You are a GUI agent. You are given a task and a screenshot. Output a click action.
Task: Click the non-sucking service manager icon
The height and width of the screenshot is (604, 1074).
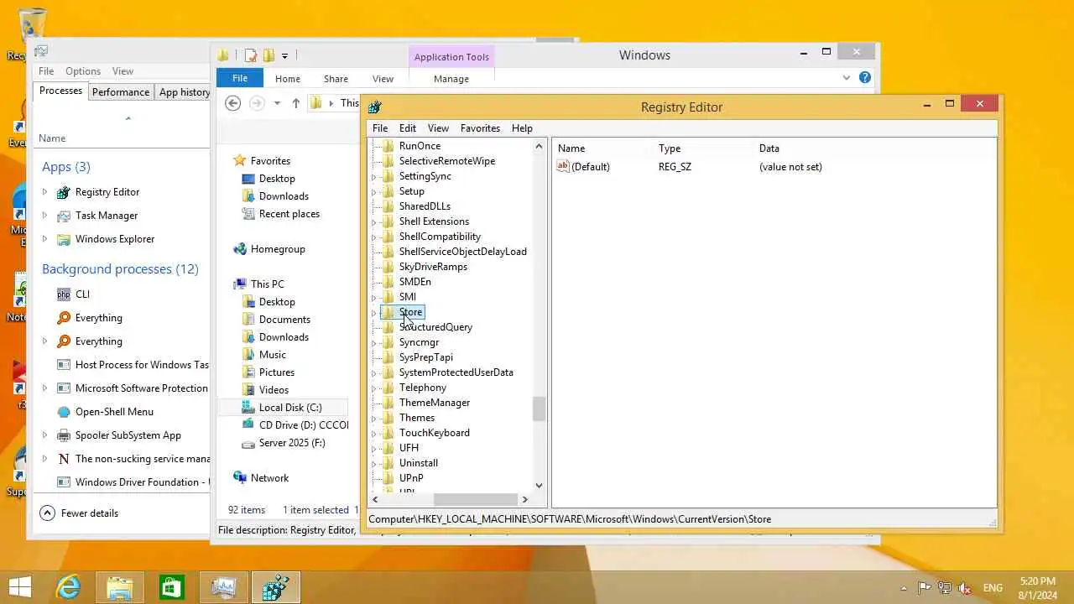[x=64, y=459]
